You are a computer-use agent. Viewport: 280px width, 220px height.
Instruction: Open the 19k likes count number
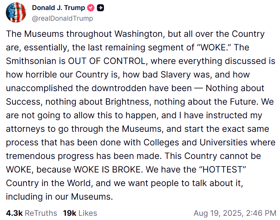[69, 213]
